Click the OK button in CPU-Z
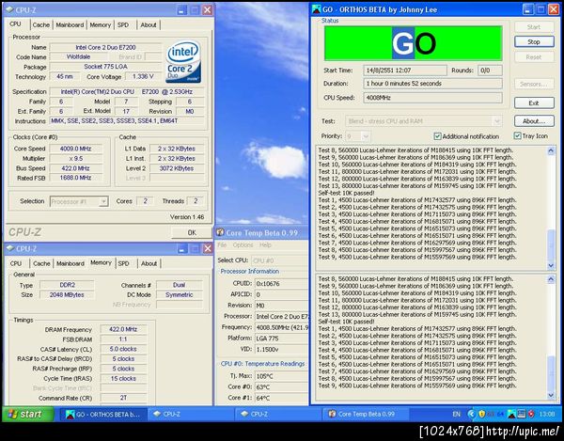 pyautogui.click(x=191, y=231)
